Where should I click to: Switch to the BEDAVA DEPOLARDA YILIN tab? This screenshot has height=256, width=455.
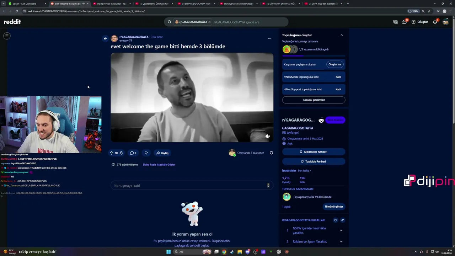(x=196, y=4)
